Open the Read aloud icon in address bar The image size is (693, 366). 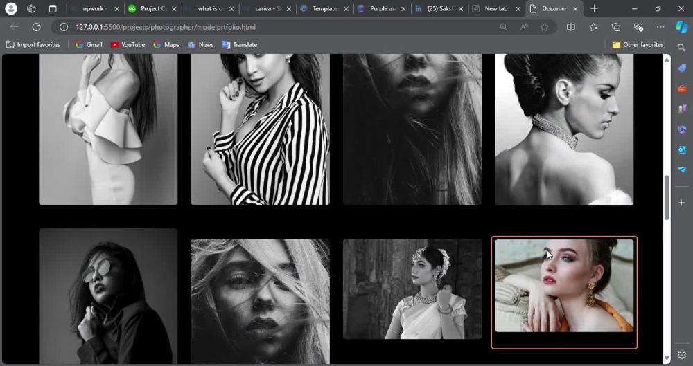[x=524, y=27]
